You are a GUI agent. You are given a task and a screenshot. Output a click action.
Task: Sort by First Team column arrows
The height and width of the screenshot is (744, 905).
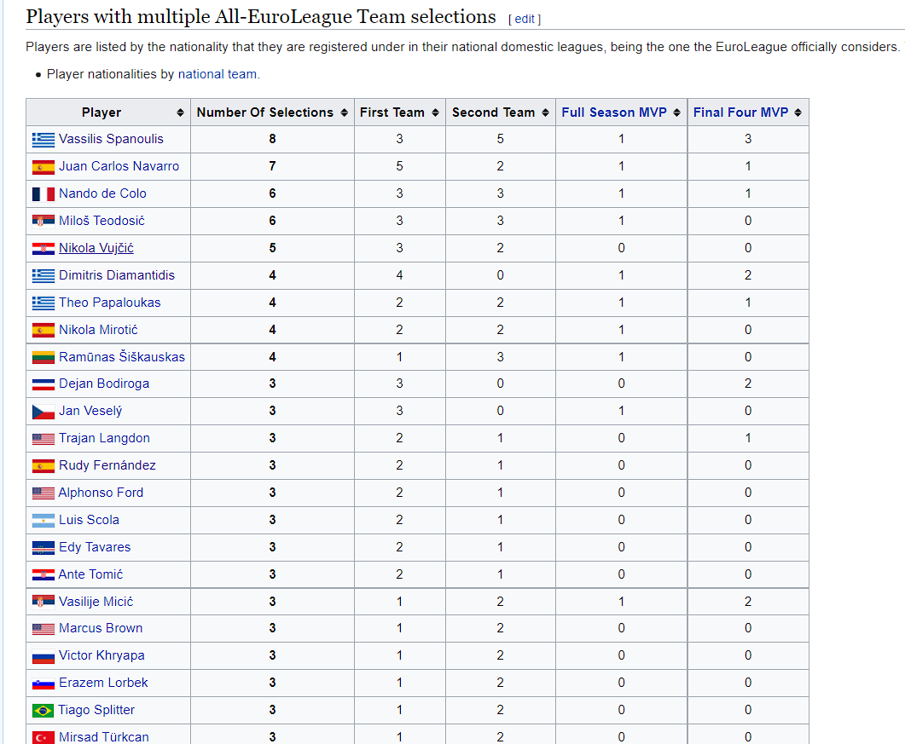[x=435, y=112]
